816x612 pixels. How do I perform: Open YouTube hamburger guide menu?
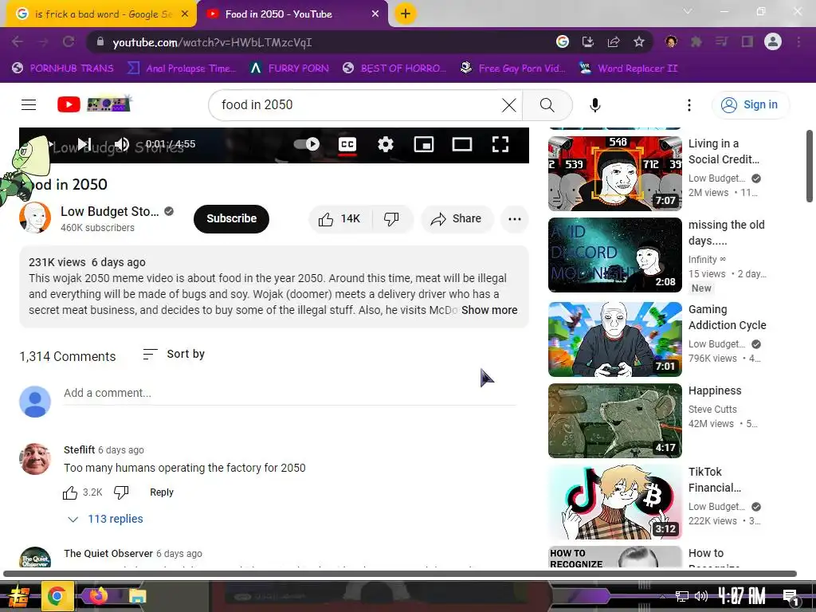29,104
